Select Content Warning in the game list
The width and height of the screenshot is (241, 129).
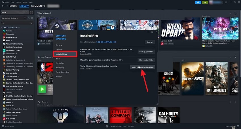(x=12, y=70)
